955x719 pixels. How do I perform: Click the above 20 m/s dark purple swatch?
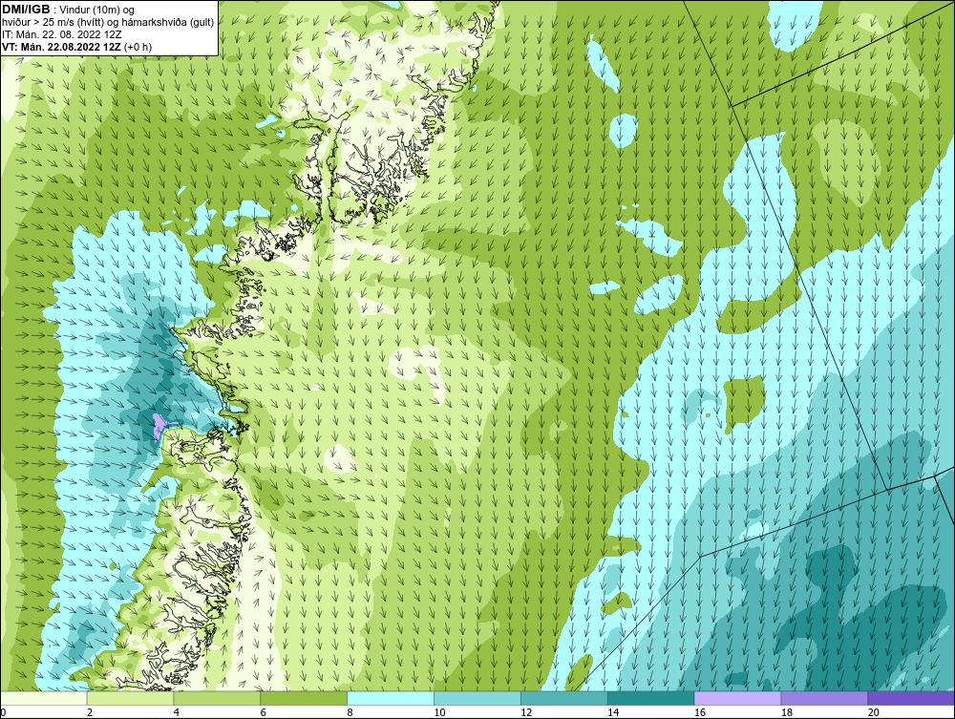coord(911,698)
